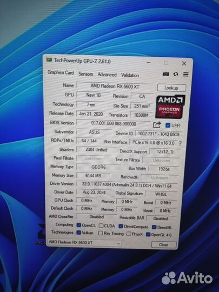
Task: Click the Pixel Fillrate value Unknown
Action: click(93, 158)
